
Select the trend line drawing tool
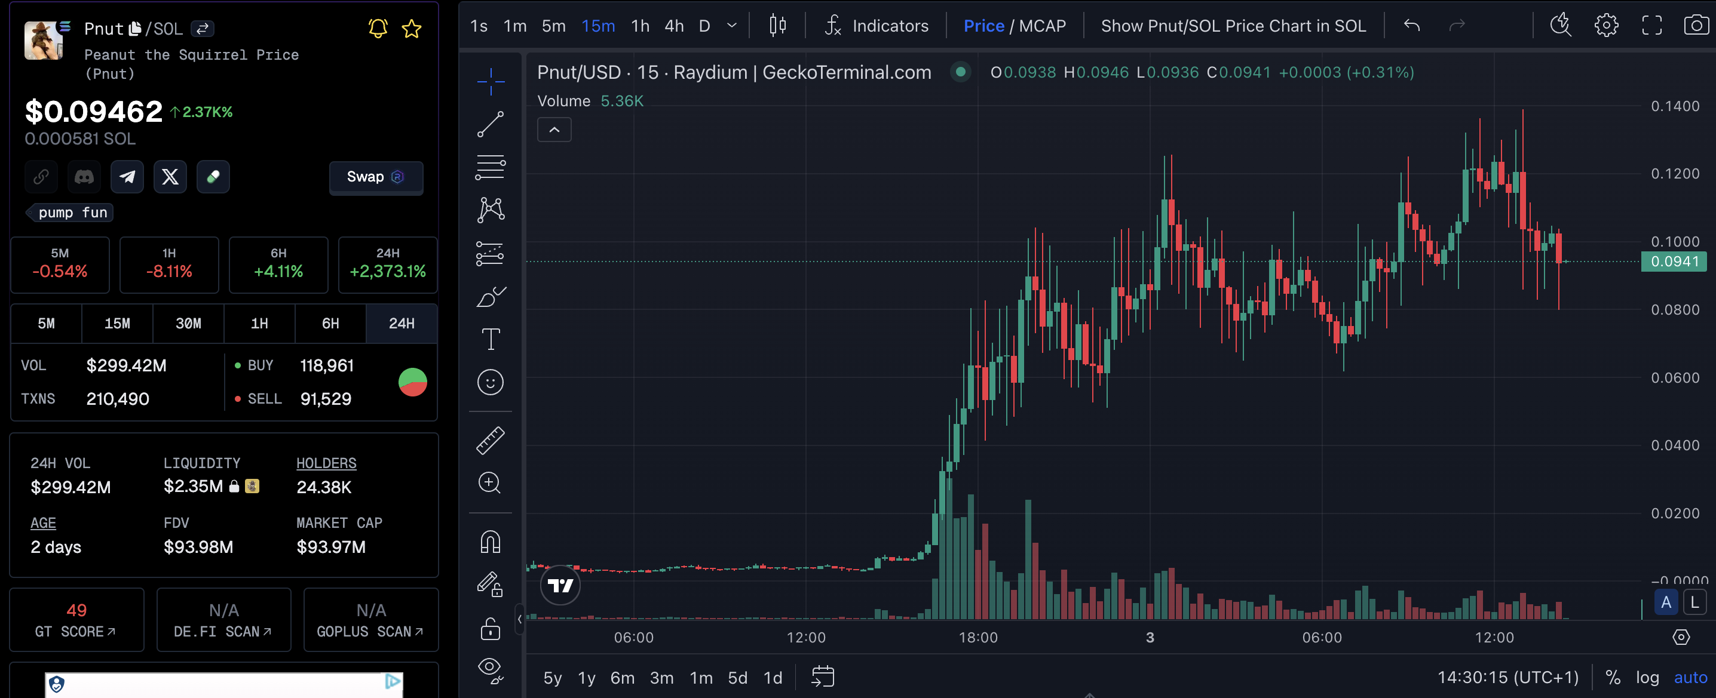pyautogui.click(x=491, y=124)
